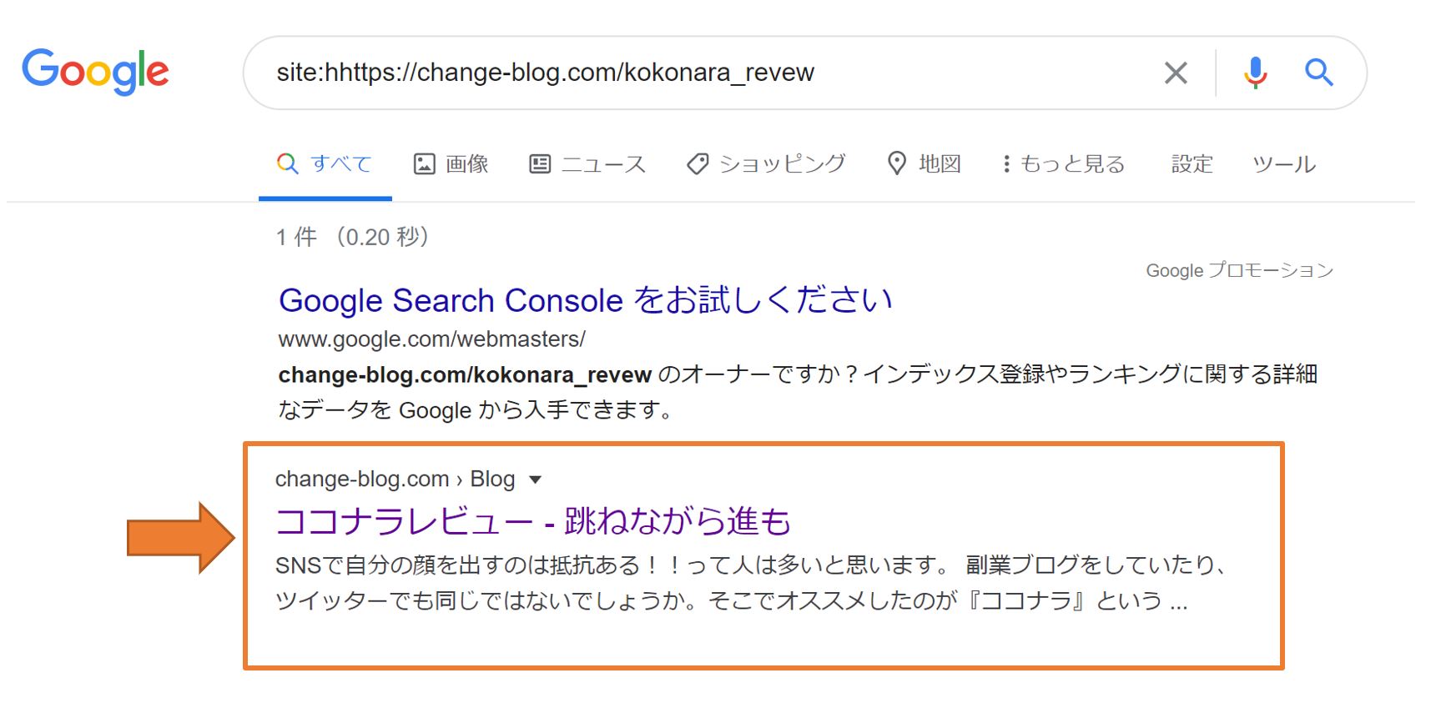Open the Google homepage via the logo
The width and height of the screenshot is (1436, 713).
[x=96, y=73]
